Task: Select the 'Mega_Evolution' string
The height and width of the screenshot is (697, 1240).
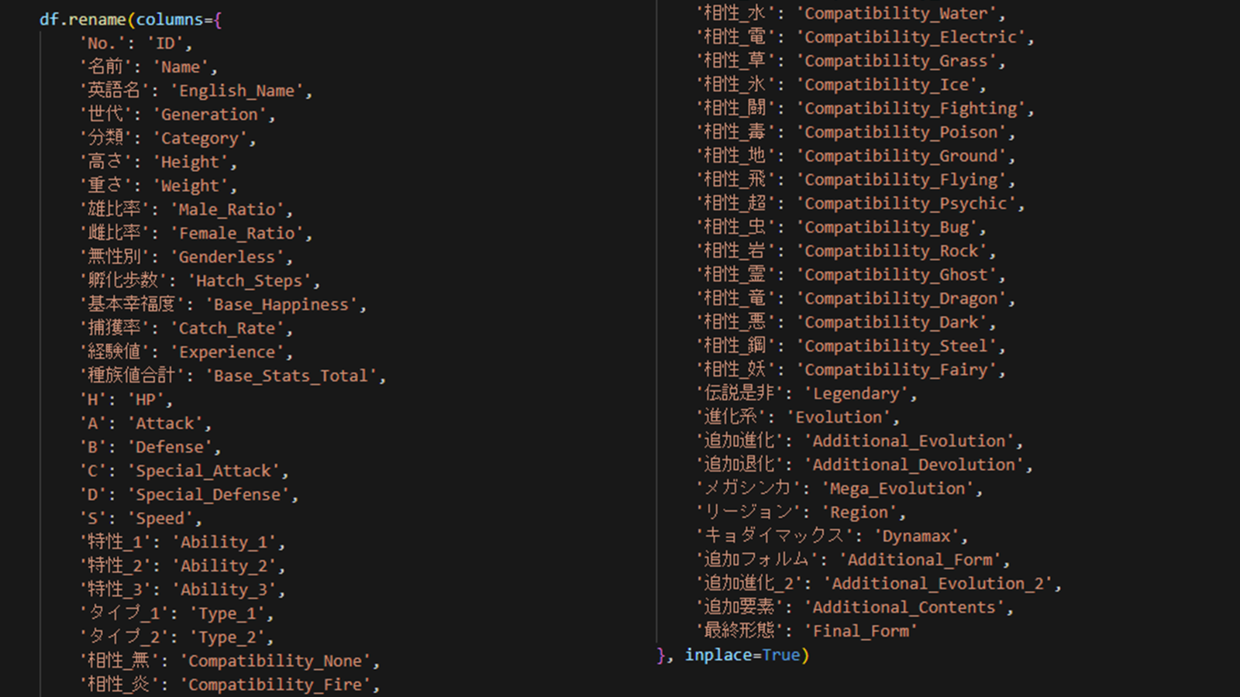Action: pos(897,489)
